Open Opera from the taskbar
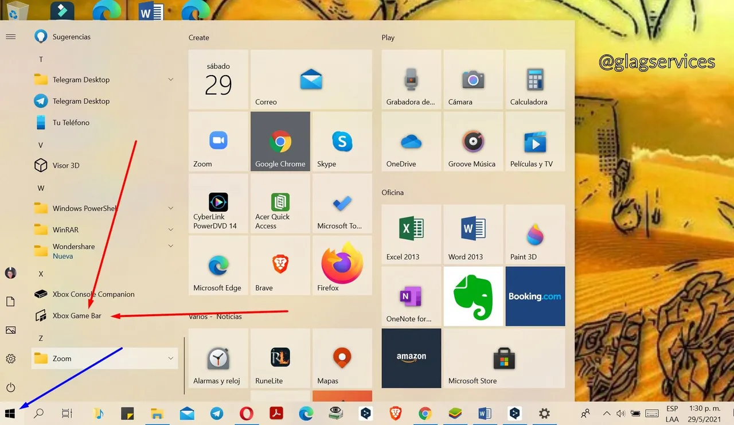The width and height of the screenshot is (734, 425). (247, 413)
